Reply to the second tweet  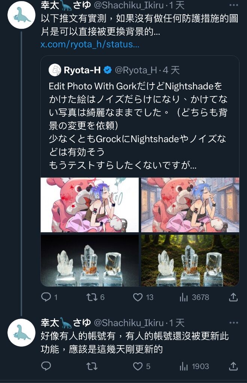[46, 366]
